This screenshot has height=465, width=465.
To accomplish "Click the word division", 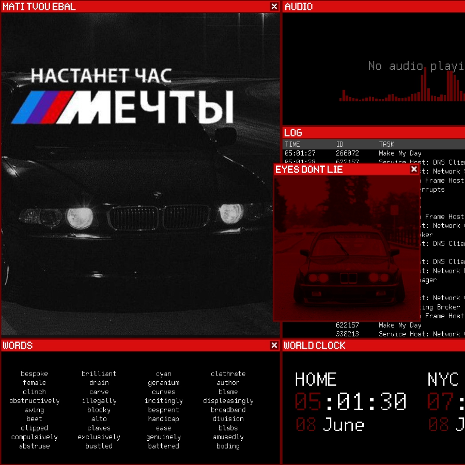I will tap(228, 419).
